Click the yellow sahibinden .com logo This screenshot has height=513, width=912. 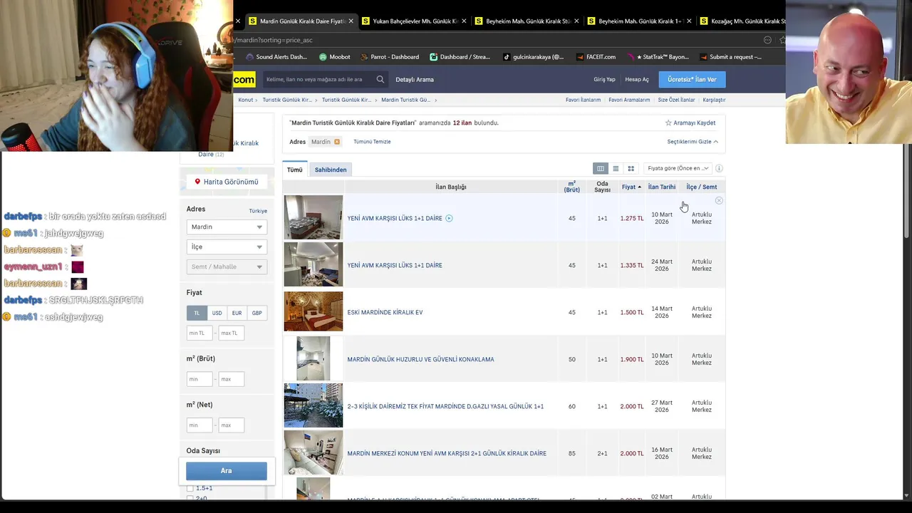tap(244, 80)
